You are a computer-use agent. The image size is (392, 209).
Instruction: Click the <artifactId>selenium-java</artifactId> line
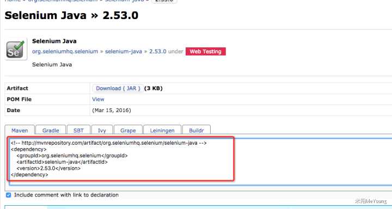(62, 162)
